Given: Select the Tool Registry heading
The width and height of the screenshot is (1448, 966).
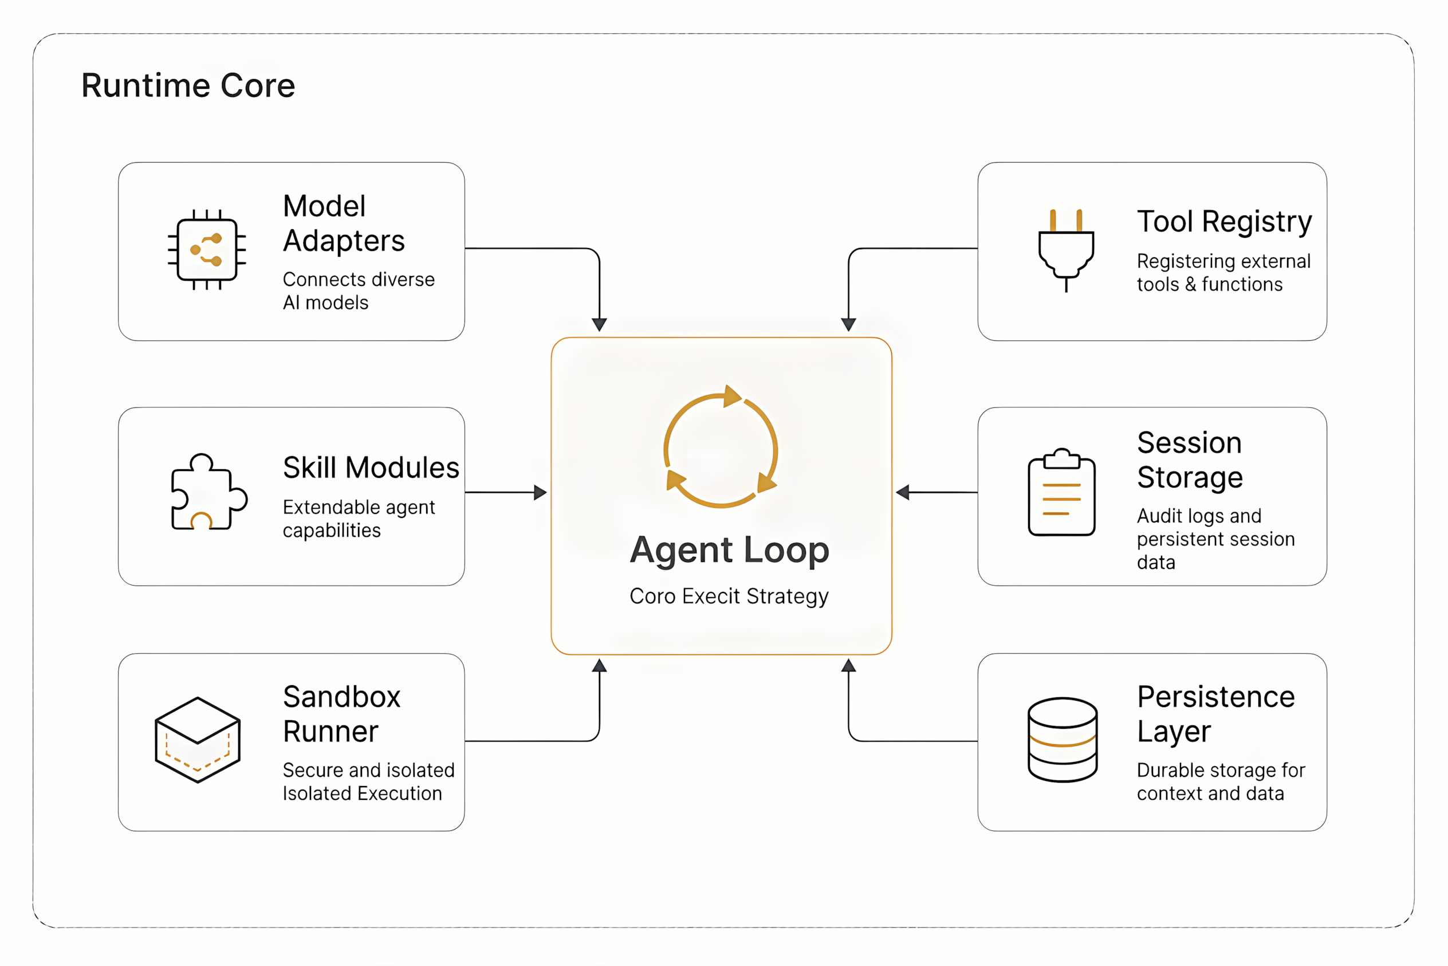Looking at the screenshot, I should (1225, 222).
